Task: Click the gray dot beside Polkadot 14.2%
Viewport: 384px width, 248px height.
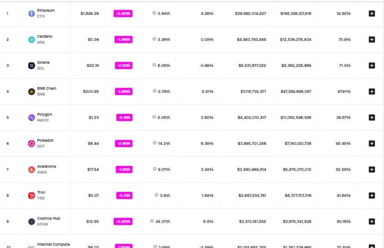Action: (154, 143)
